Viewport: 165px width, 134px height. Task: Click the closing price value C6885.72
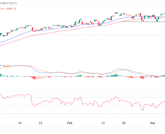[x=11, y=9]
